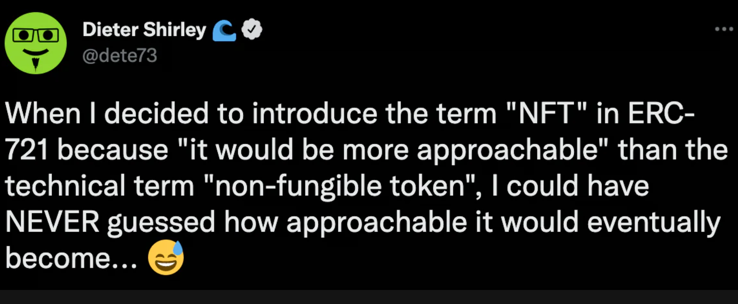Screen dimensions: 738x304
Task: Select the phrase "non-fungible token"
Action: coord(339,186)
